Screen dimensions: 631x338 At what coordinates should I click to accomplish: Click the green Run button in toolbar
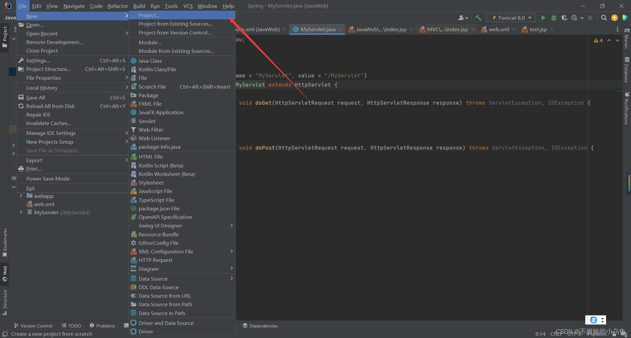(543, 18)
